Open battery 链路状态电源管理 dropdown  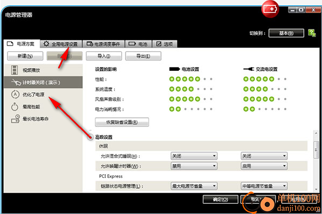click(x=194, y=186)
